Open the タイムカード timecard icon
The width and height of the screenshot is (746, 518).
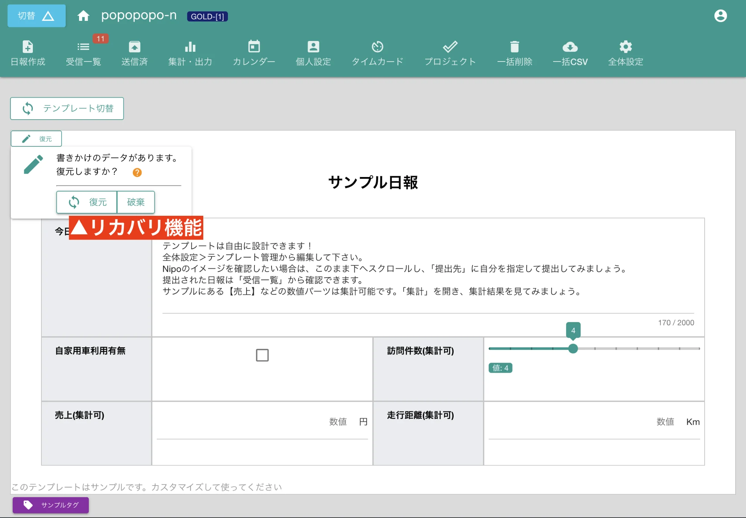(378, 52)
